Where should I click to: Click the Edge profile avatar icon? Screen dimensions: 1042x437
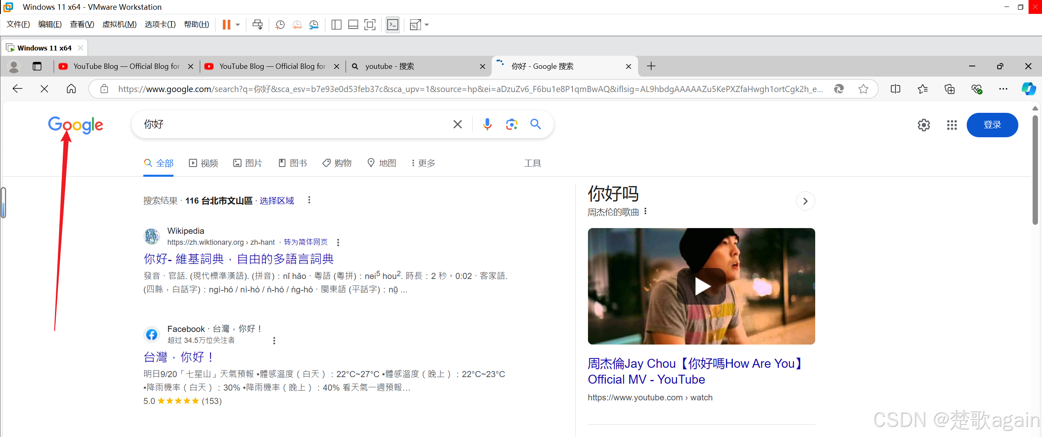(14, 66)
